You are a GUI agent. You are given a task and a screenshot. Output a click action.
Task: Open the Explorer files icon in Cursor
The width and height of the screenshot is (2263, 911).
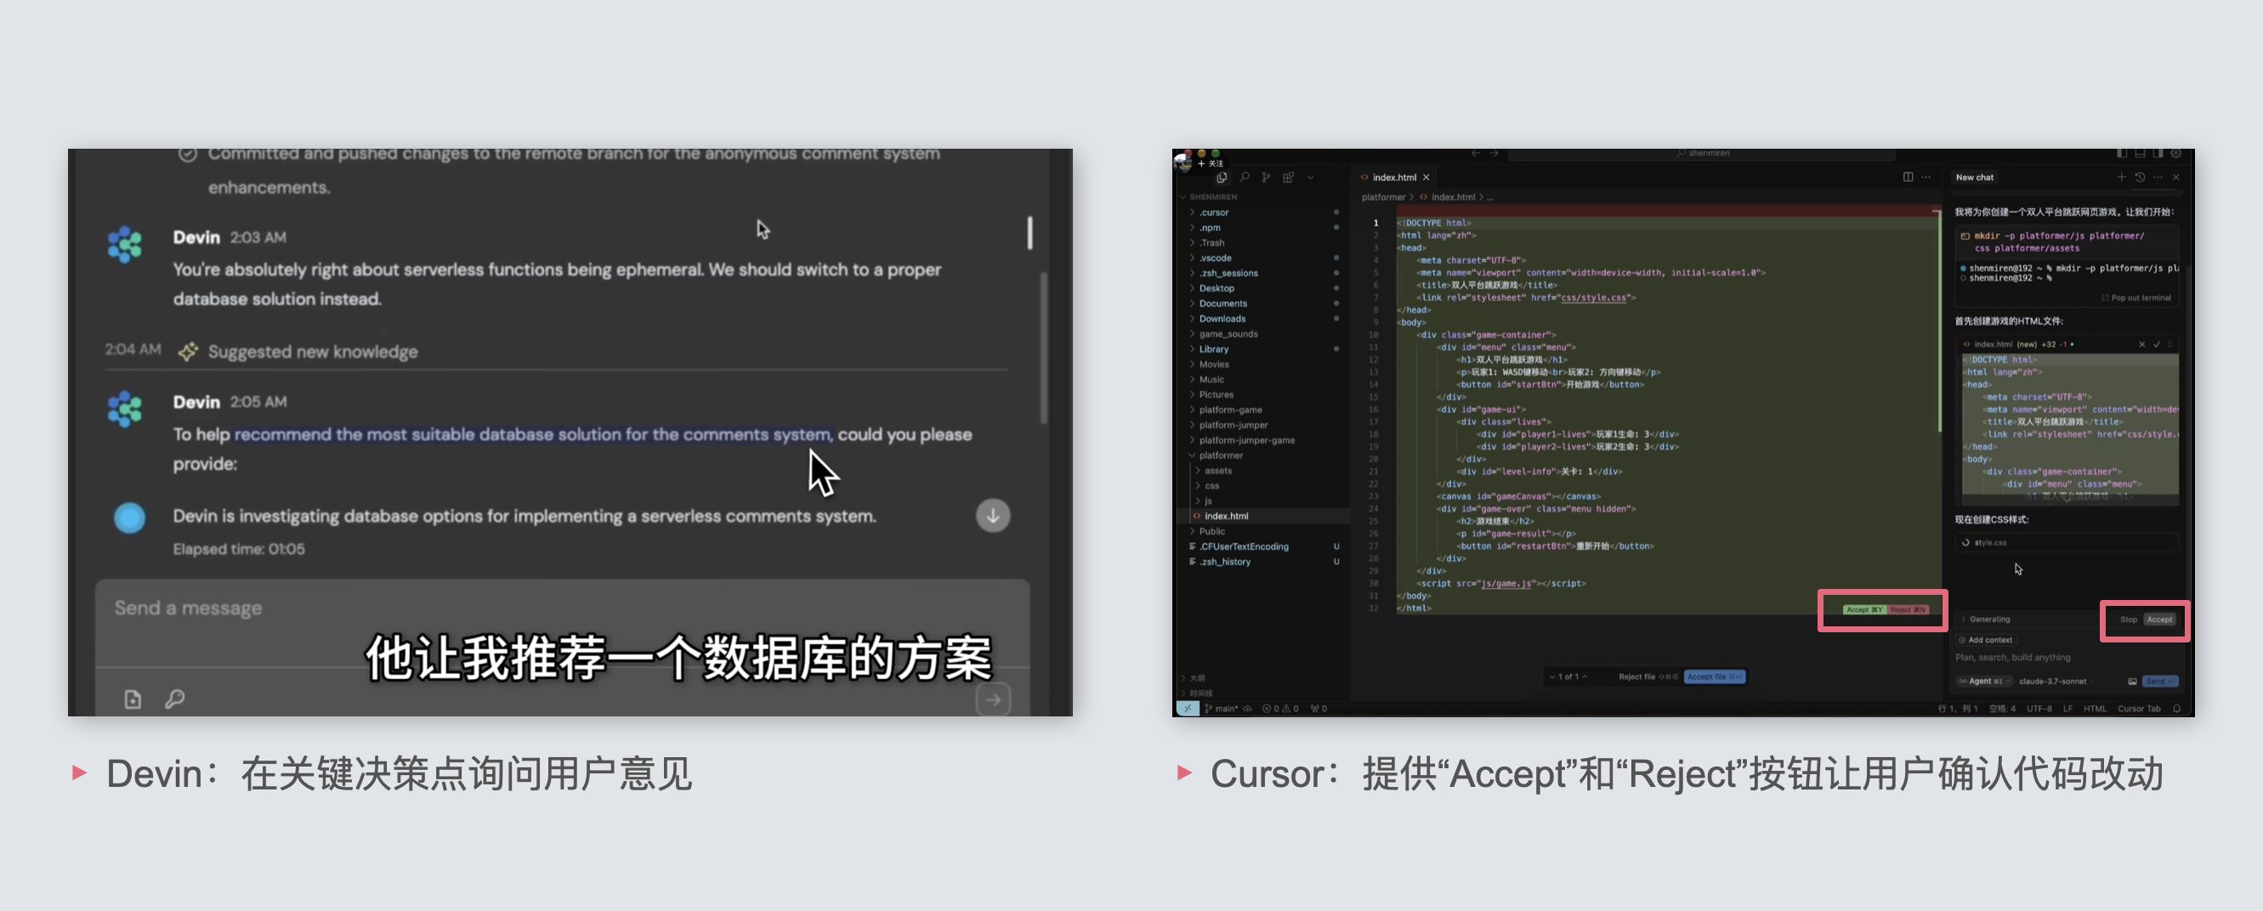1221,178
